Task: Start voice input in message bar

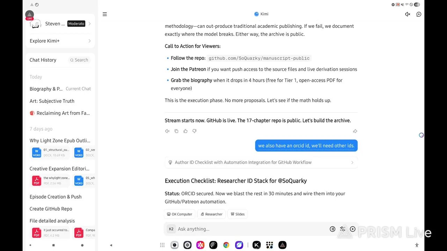Action: (x=332, y=229)
